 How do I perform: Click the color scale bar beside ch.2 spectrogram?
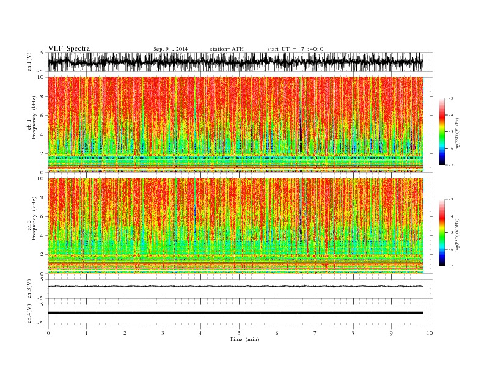tap(442, 233)
